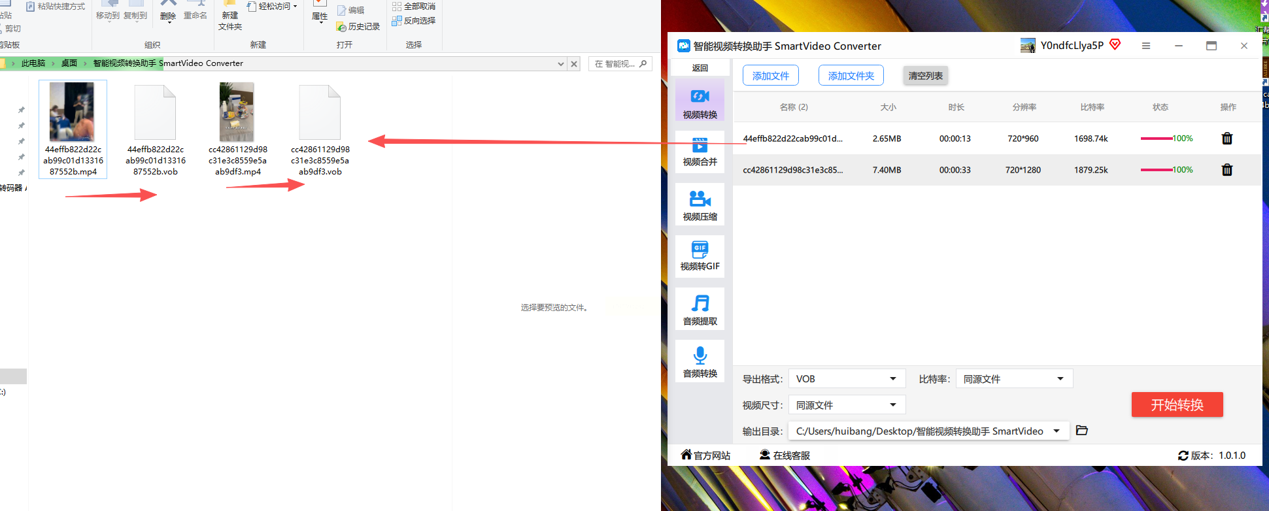
Task: Click the 大小 column header
Action: (888, 107)
